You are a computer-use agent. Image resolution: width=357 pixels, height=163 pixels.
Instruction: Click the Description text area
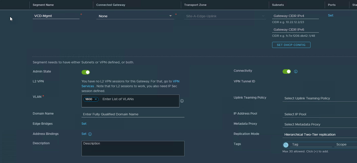pos(133,149)
